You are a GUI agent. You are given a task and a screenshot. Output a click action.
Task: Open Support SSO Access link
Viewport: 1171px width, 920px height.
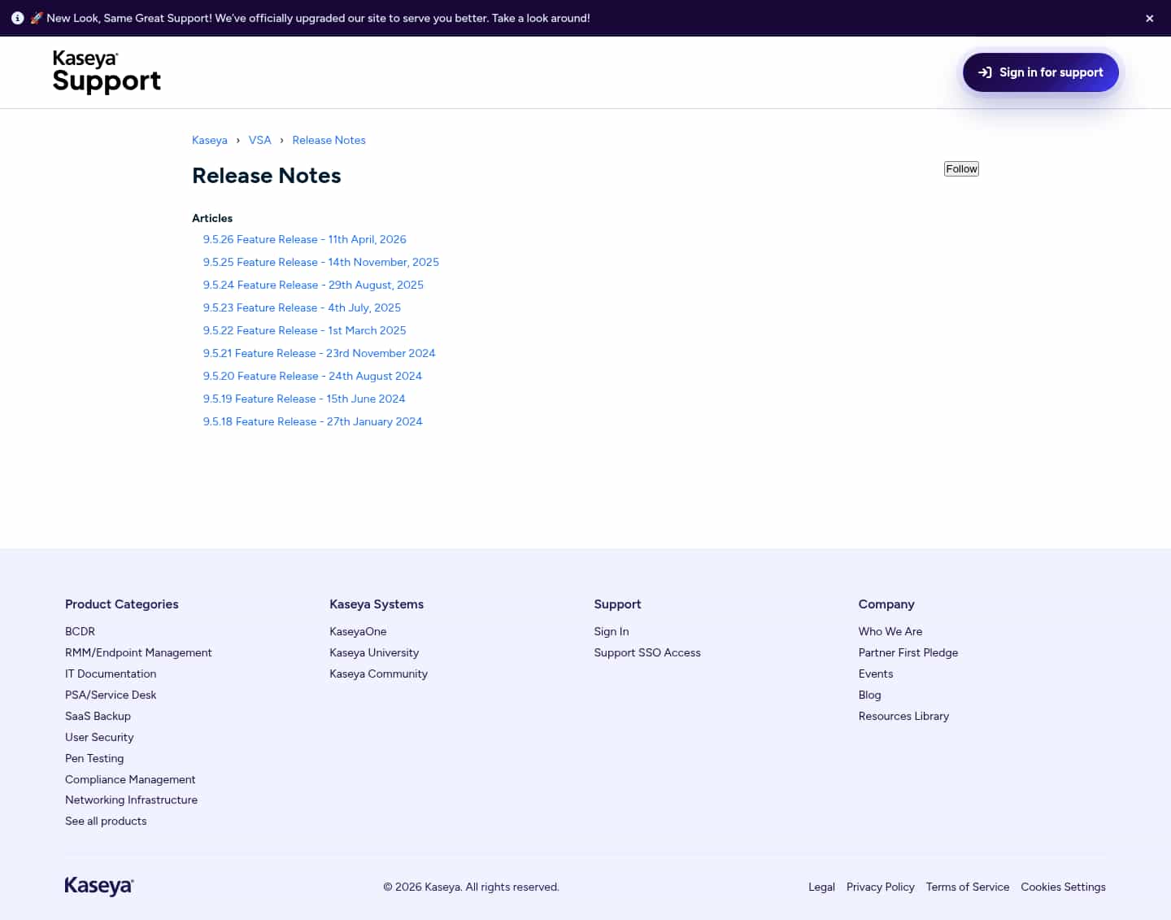click(646, 652)
